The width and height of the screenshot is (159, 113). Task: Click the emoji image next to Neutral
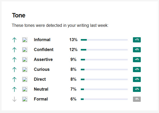click(25, 89)
